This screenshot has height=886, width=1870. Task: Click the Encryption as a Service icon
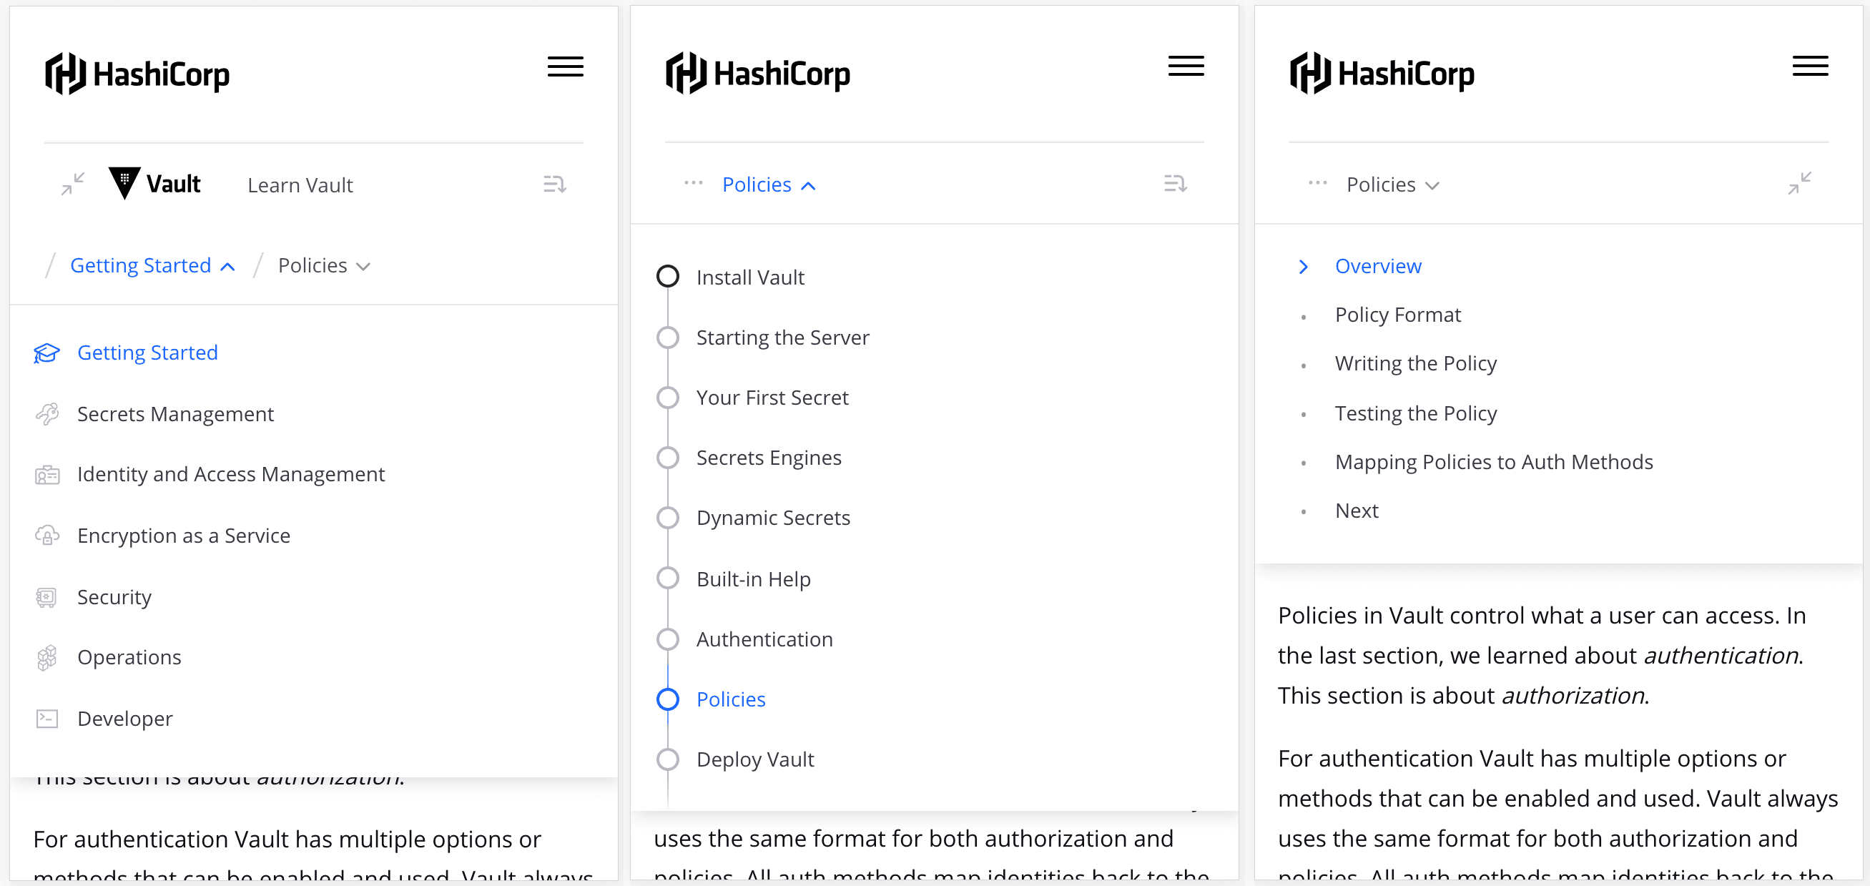click(46, 536)
